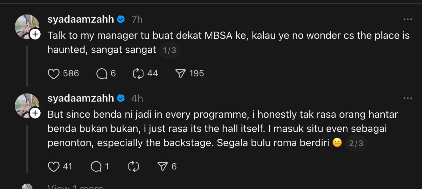Like the second post with 41 likes
The height and width of the screenshot is (189, 422).
tap(54, 166)
